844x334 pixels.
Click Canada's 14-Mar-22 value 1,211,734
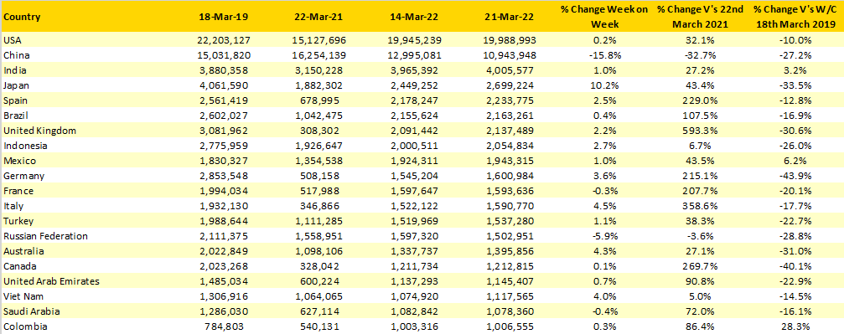(415, 266)
